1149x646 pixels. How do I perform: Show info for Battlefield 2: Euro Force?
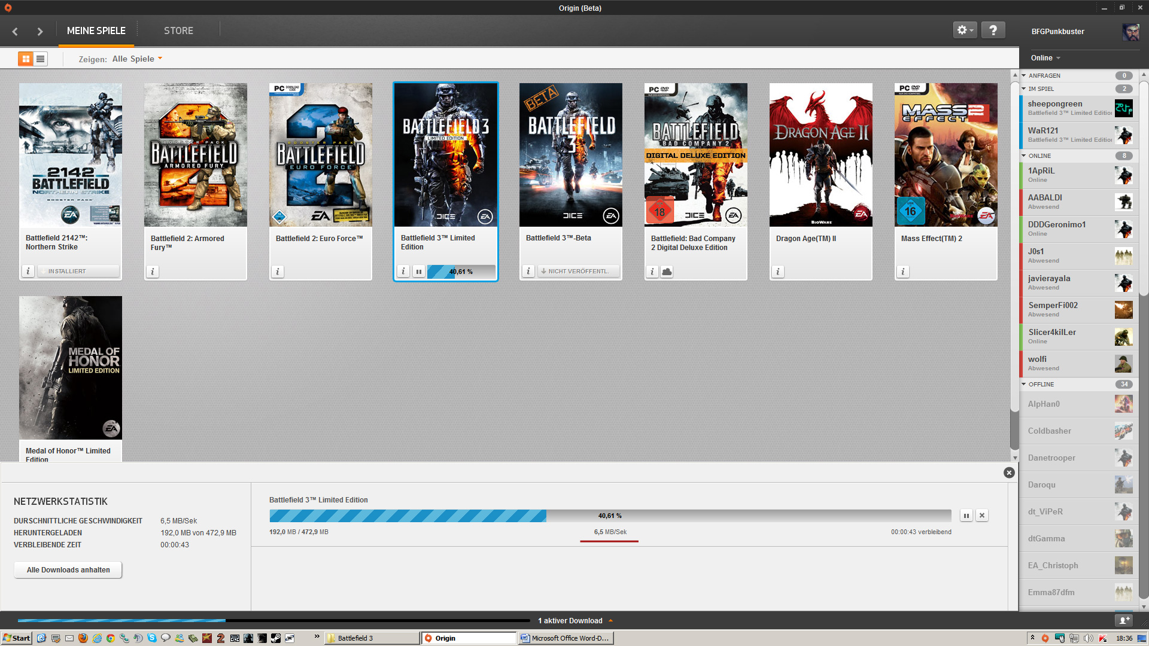(278, 272)
